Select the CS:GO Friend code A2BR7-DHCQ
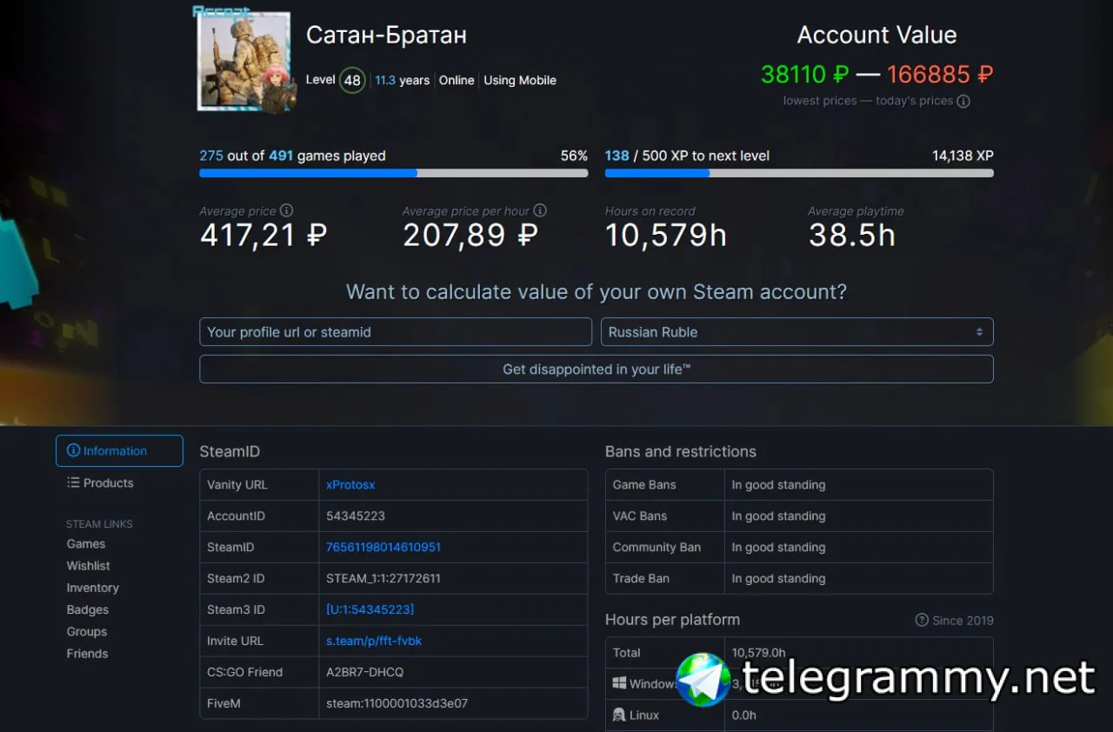This screenshot has height=732, width=1113. (x=365, y=673)
